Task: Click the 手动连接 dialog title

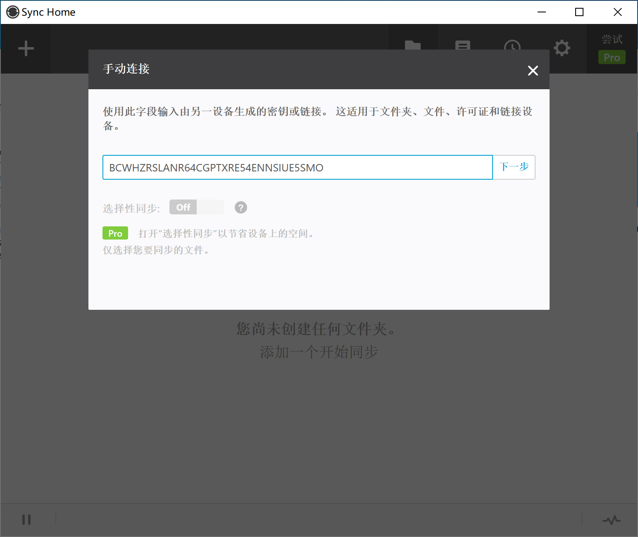Action: coord(126,69)
